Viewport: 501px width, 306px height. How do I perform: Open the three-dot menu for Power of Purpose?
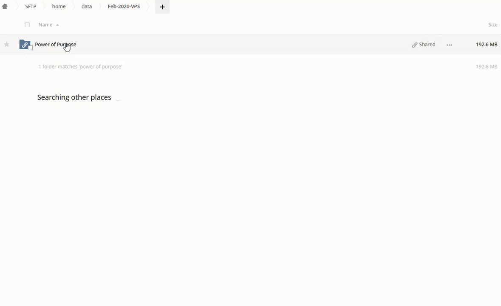(x=449, y=45)
